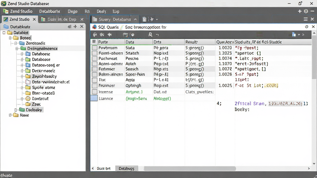Switch to the Goet brt bottom tab

tap(104, 168)
